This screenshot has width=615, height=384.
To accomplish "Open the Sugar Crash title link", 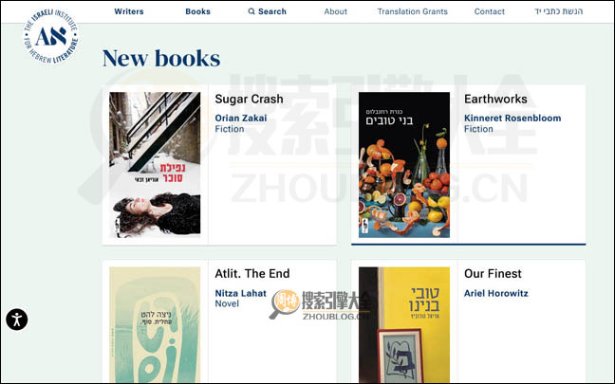I will [x=249, y=100].
